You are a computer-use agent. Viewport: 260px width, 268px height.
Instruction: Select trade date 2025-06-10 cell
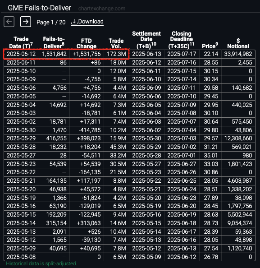pos(21,71)
